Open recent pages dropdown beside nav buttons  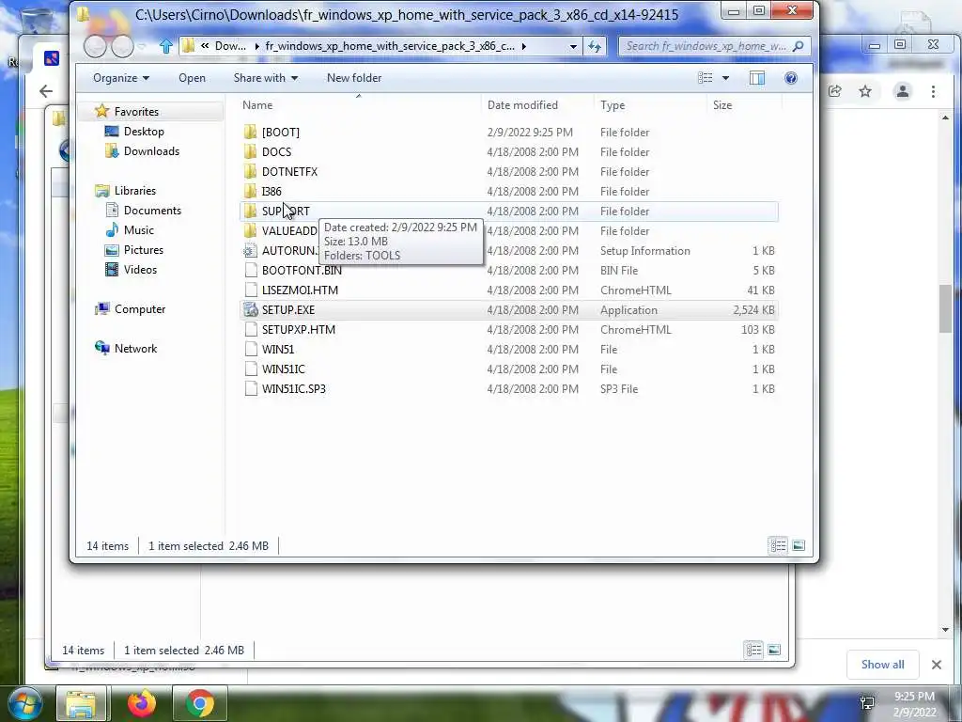click(x=142, y=47)
